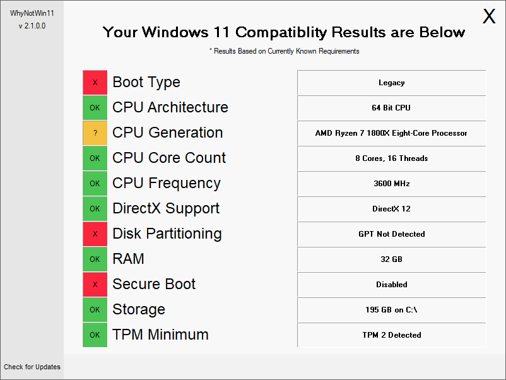The image size is (506, 380).
Task: Close the WhyNotWin11 results window
Action: (489, 17)
